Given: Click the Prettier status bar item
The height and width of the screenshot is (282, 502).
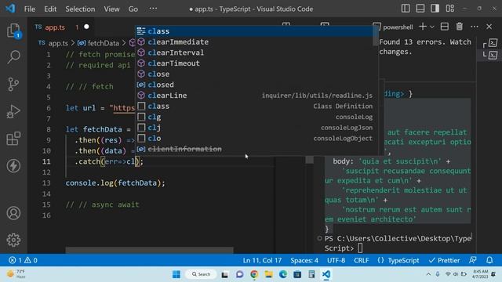Looking at the screenshot, I should click(x=444, y=260).
